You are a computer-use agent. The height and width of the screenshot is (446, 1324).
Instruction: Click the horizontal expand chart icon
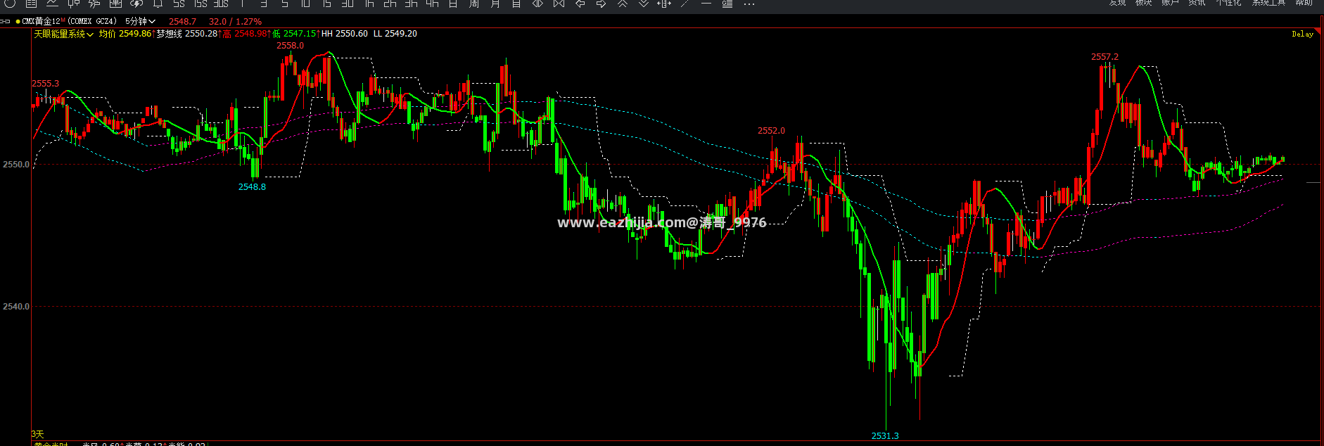(537, 4)
